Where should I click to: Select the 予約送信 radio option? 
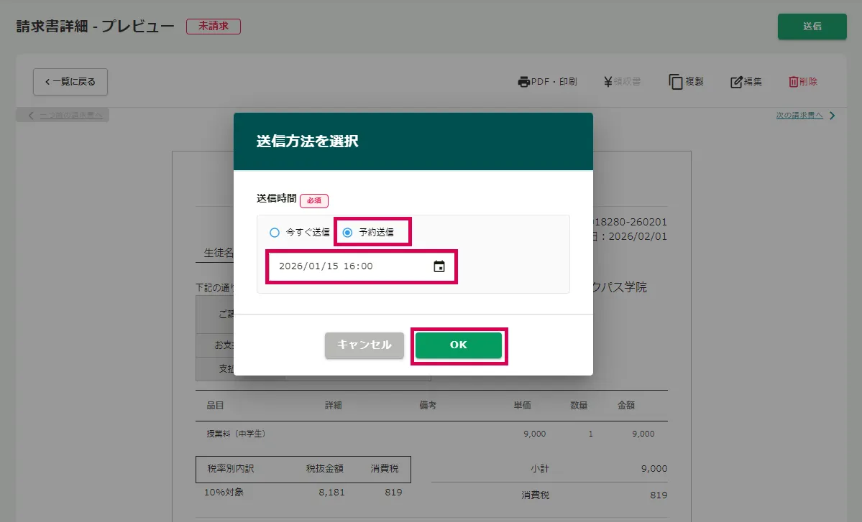[348, 233]
